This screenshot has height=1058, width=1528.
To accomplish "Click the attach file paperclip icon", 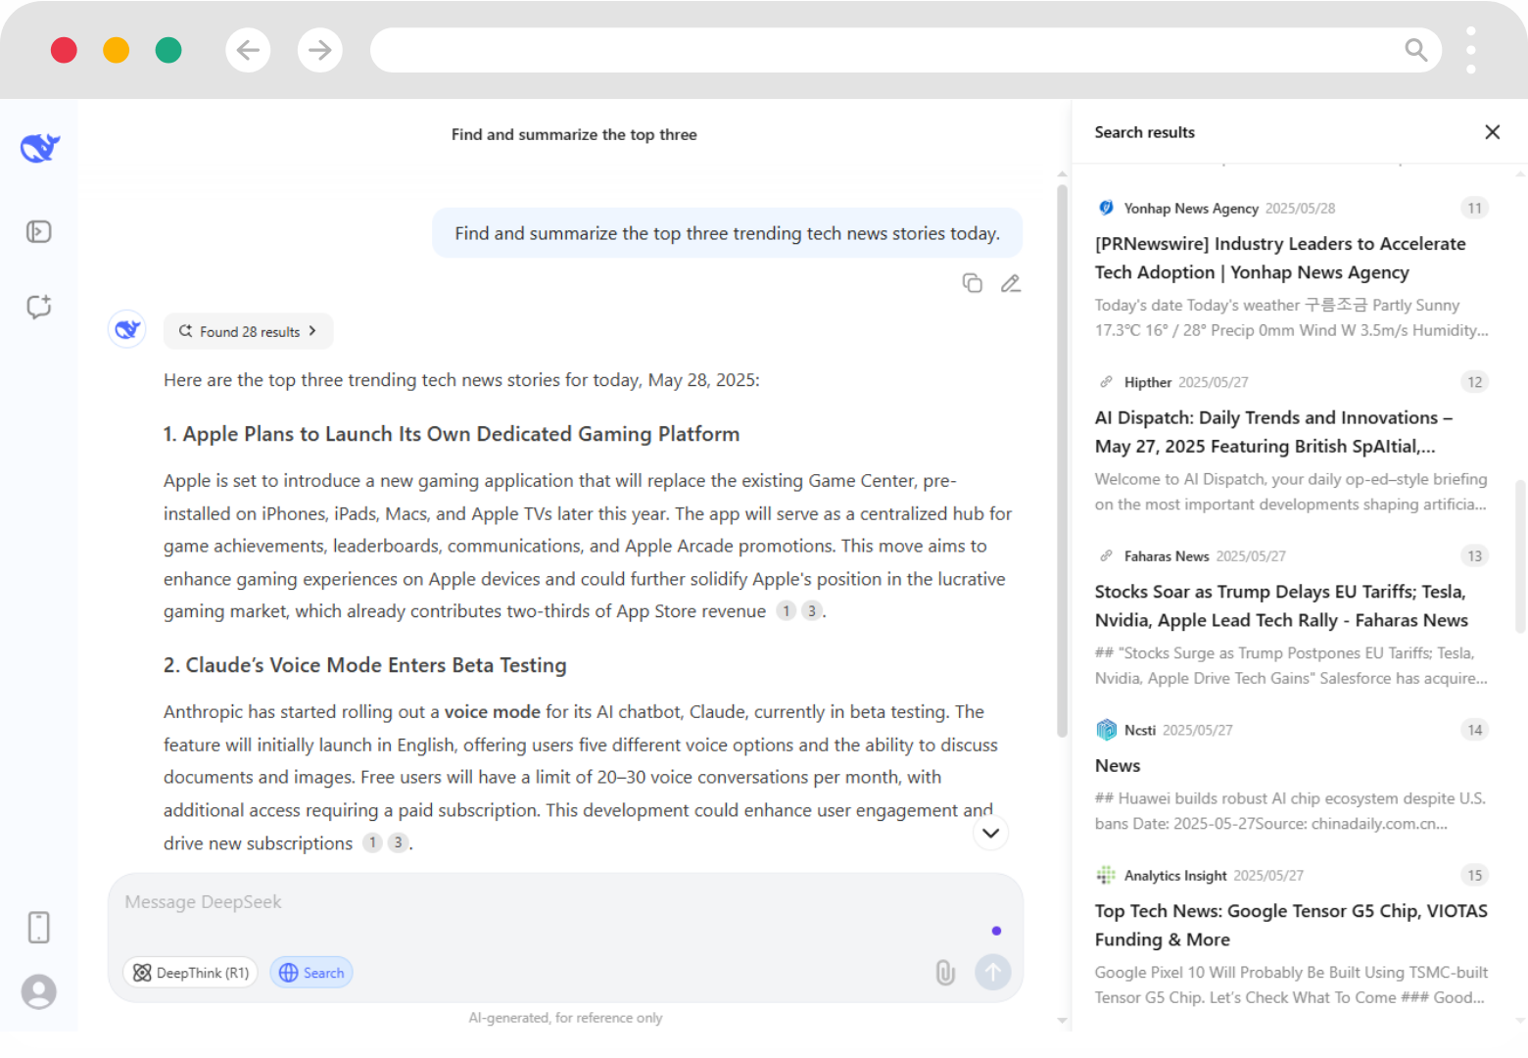I will [945, 972].
